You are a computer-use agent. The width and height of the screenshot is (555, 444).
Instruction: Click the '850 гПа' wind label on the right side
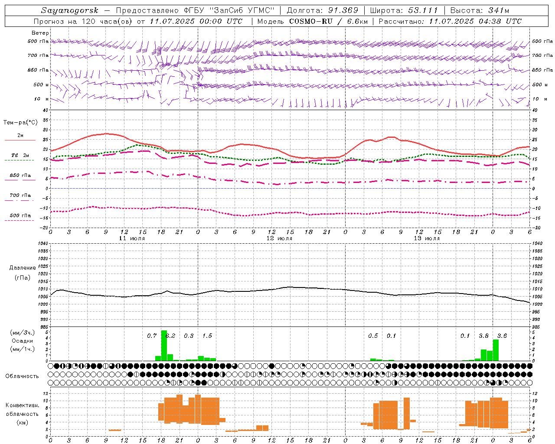(x=542, y=70)
